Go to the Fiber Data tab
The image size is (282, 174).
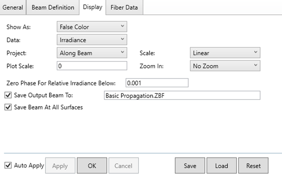124,7
